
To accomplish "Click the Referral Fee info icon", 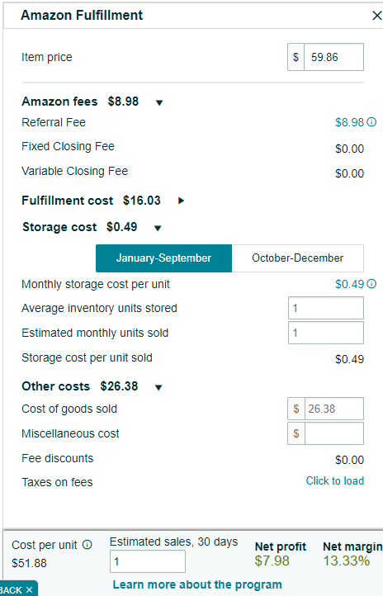I will [x=372, y=122].
